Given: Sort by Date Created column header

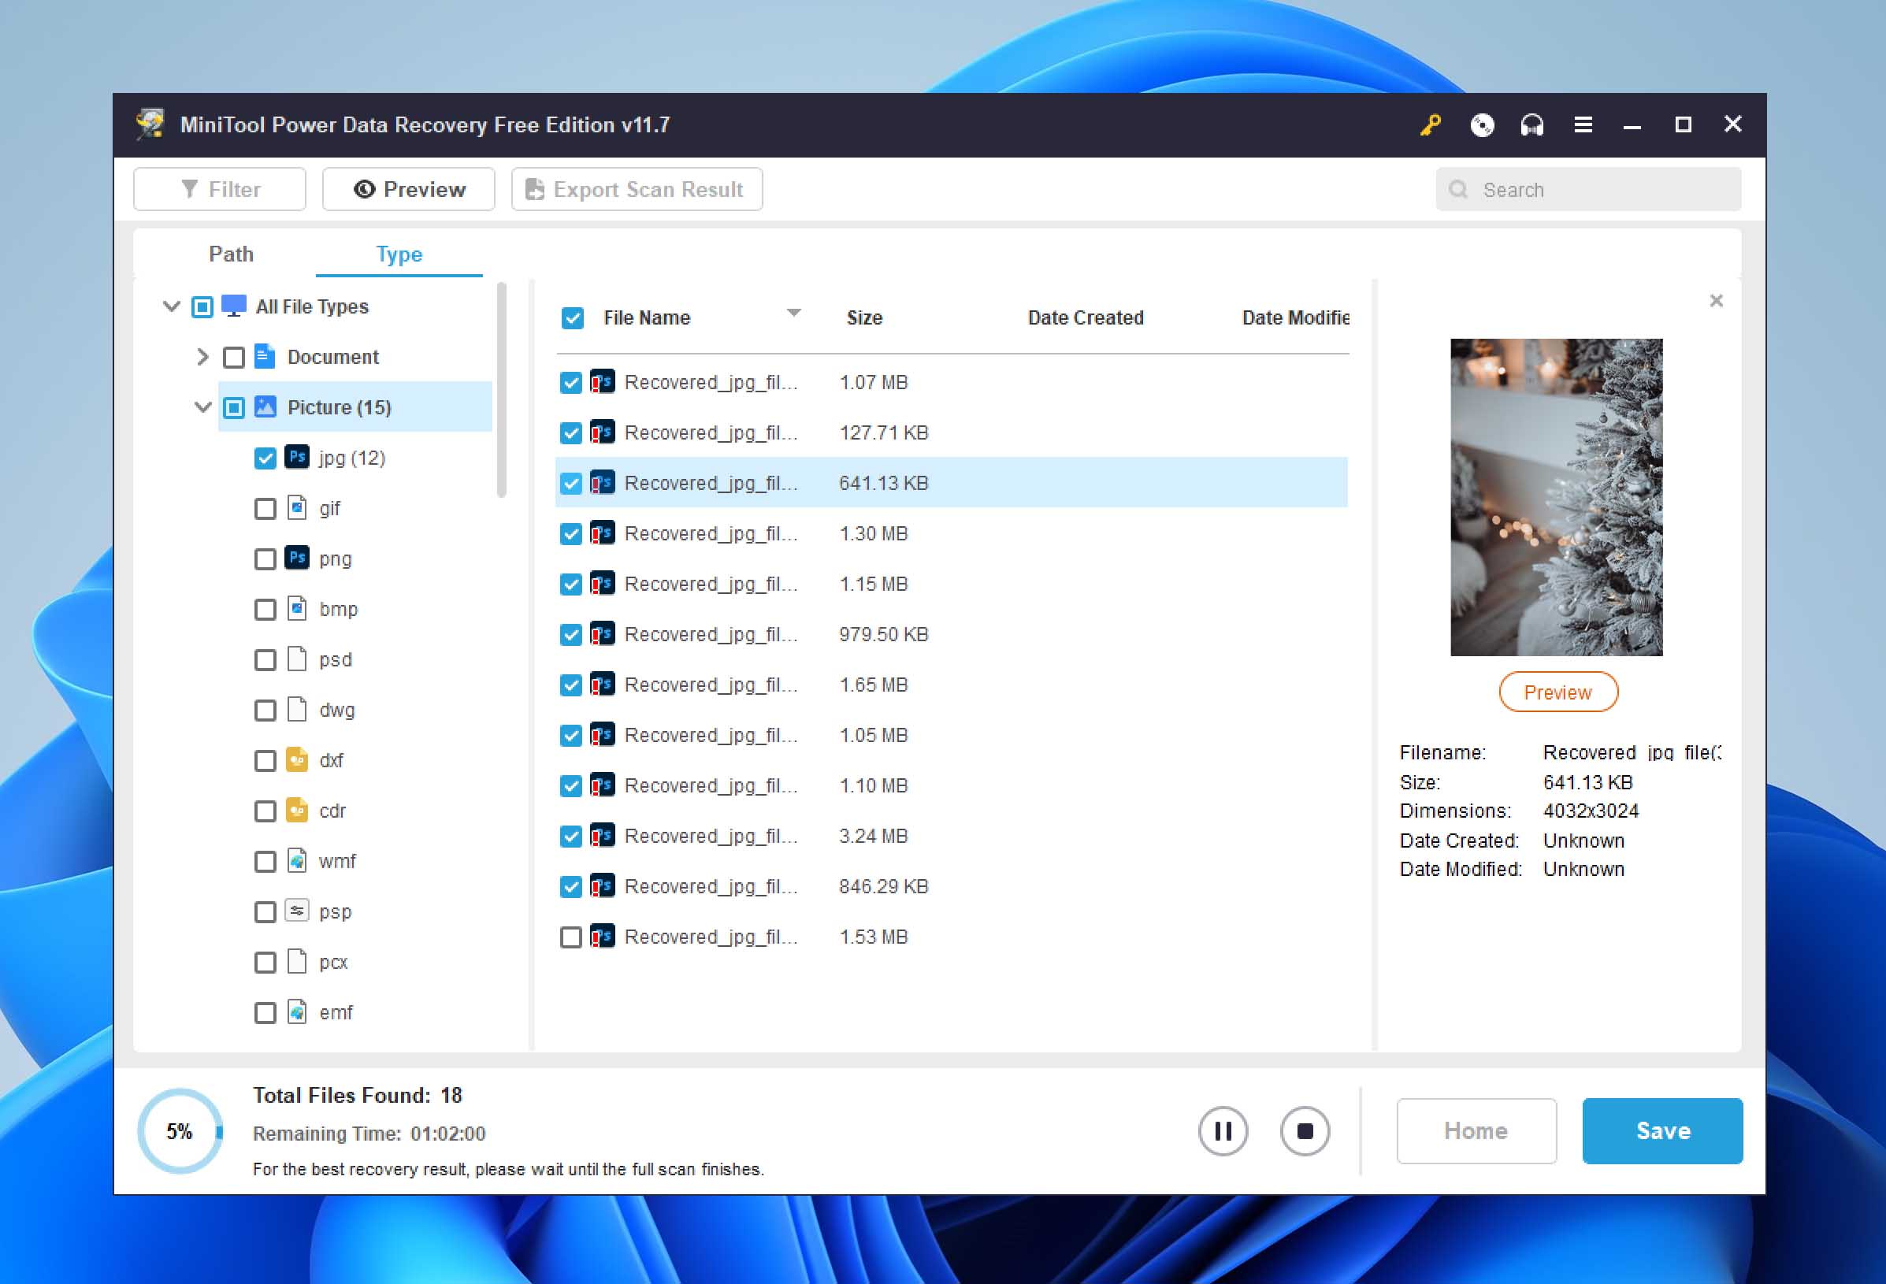Looking at the screenshot, I should pos(1085,317).
